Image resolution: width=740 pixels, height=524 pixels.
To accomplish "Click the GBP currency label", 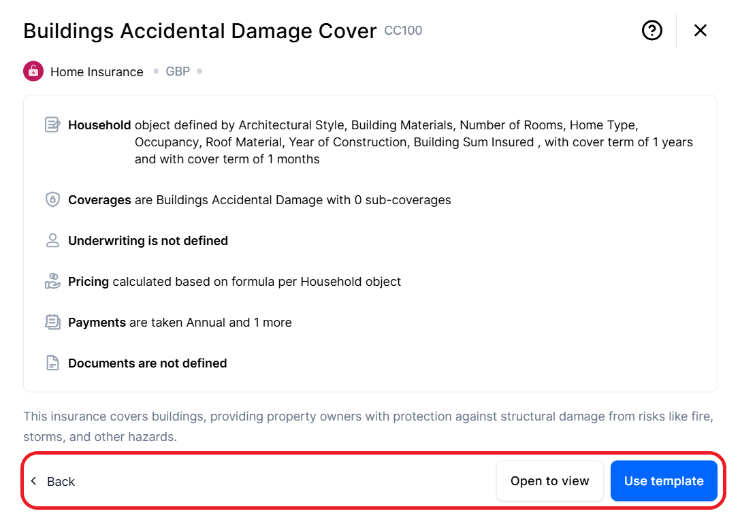I will coord(178,71).
